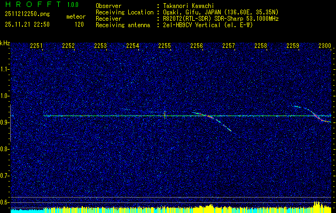Image resolution: width=336 pixels, height=213 pixels.
Task: Click the 2257 time marker
Action: click(229, 45)
